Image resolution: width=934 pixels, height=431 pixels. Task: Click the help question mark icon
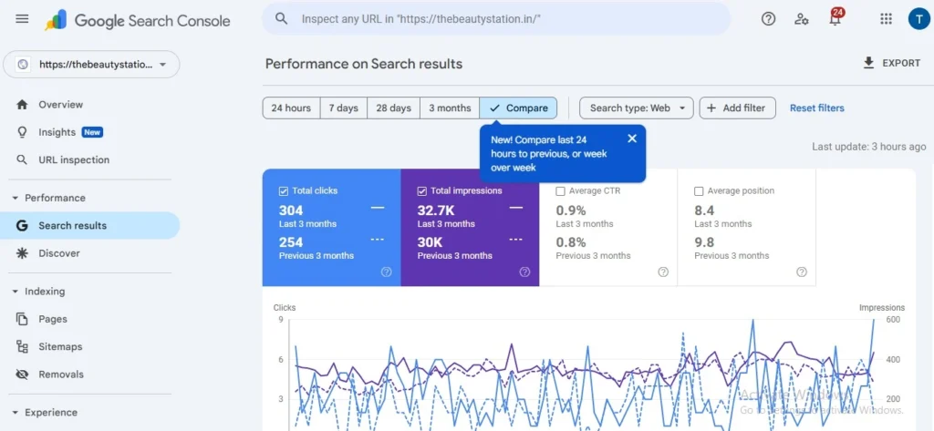768,19
